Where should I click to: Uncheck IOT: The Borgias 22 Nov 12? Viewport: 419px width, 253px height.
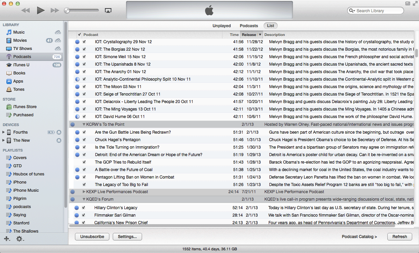(x=84, y=49)
